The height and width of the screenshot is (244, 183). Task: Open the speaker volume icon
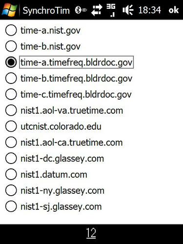[x=128, y=10]
